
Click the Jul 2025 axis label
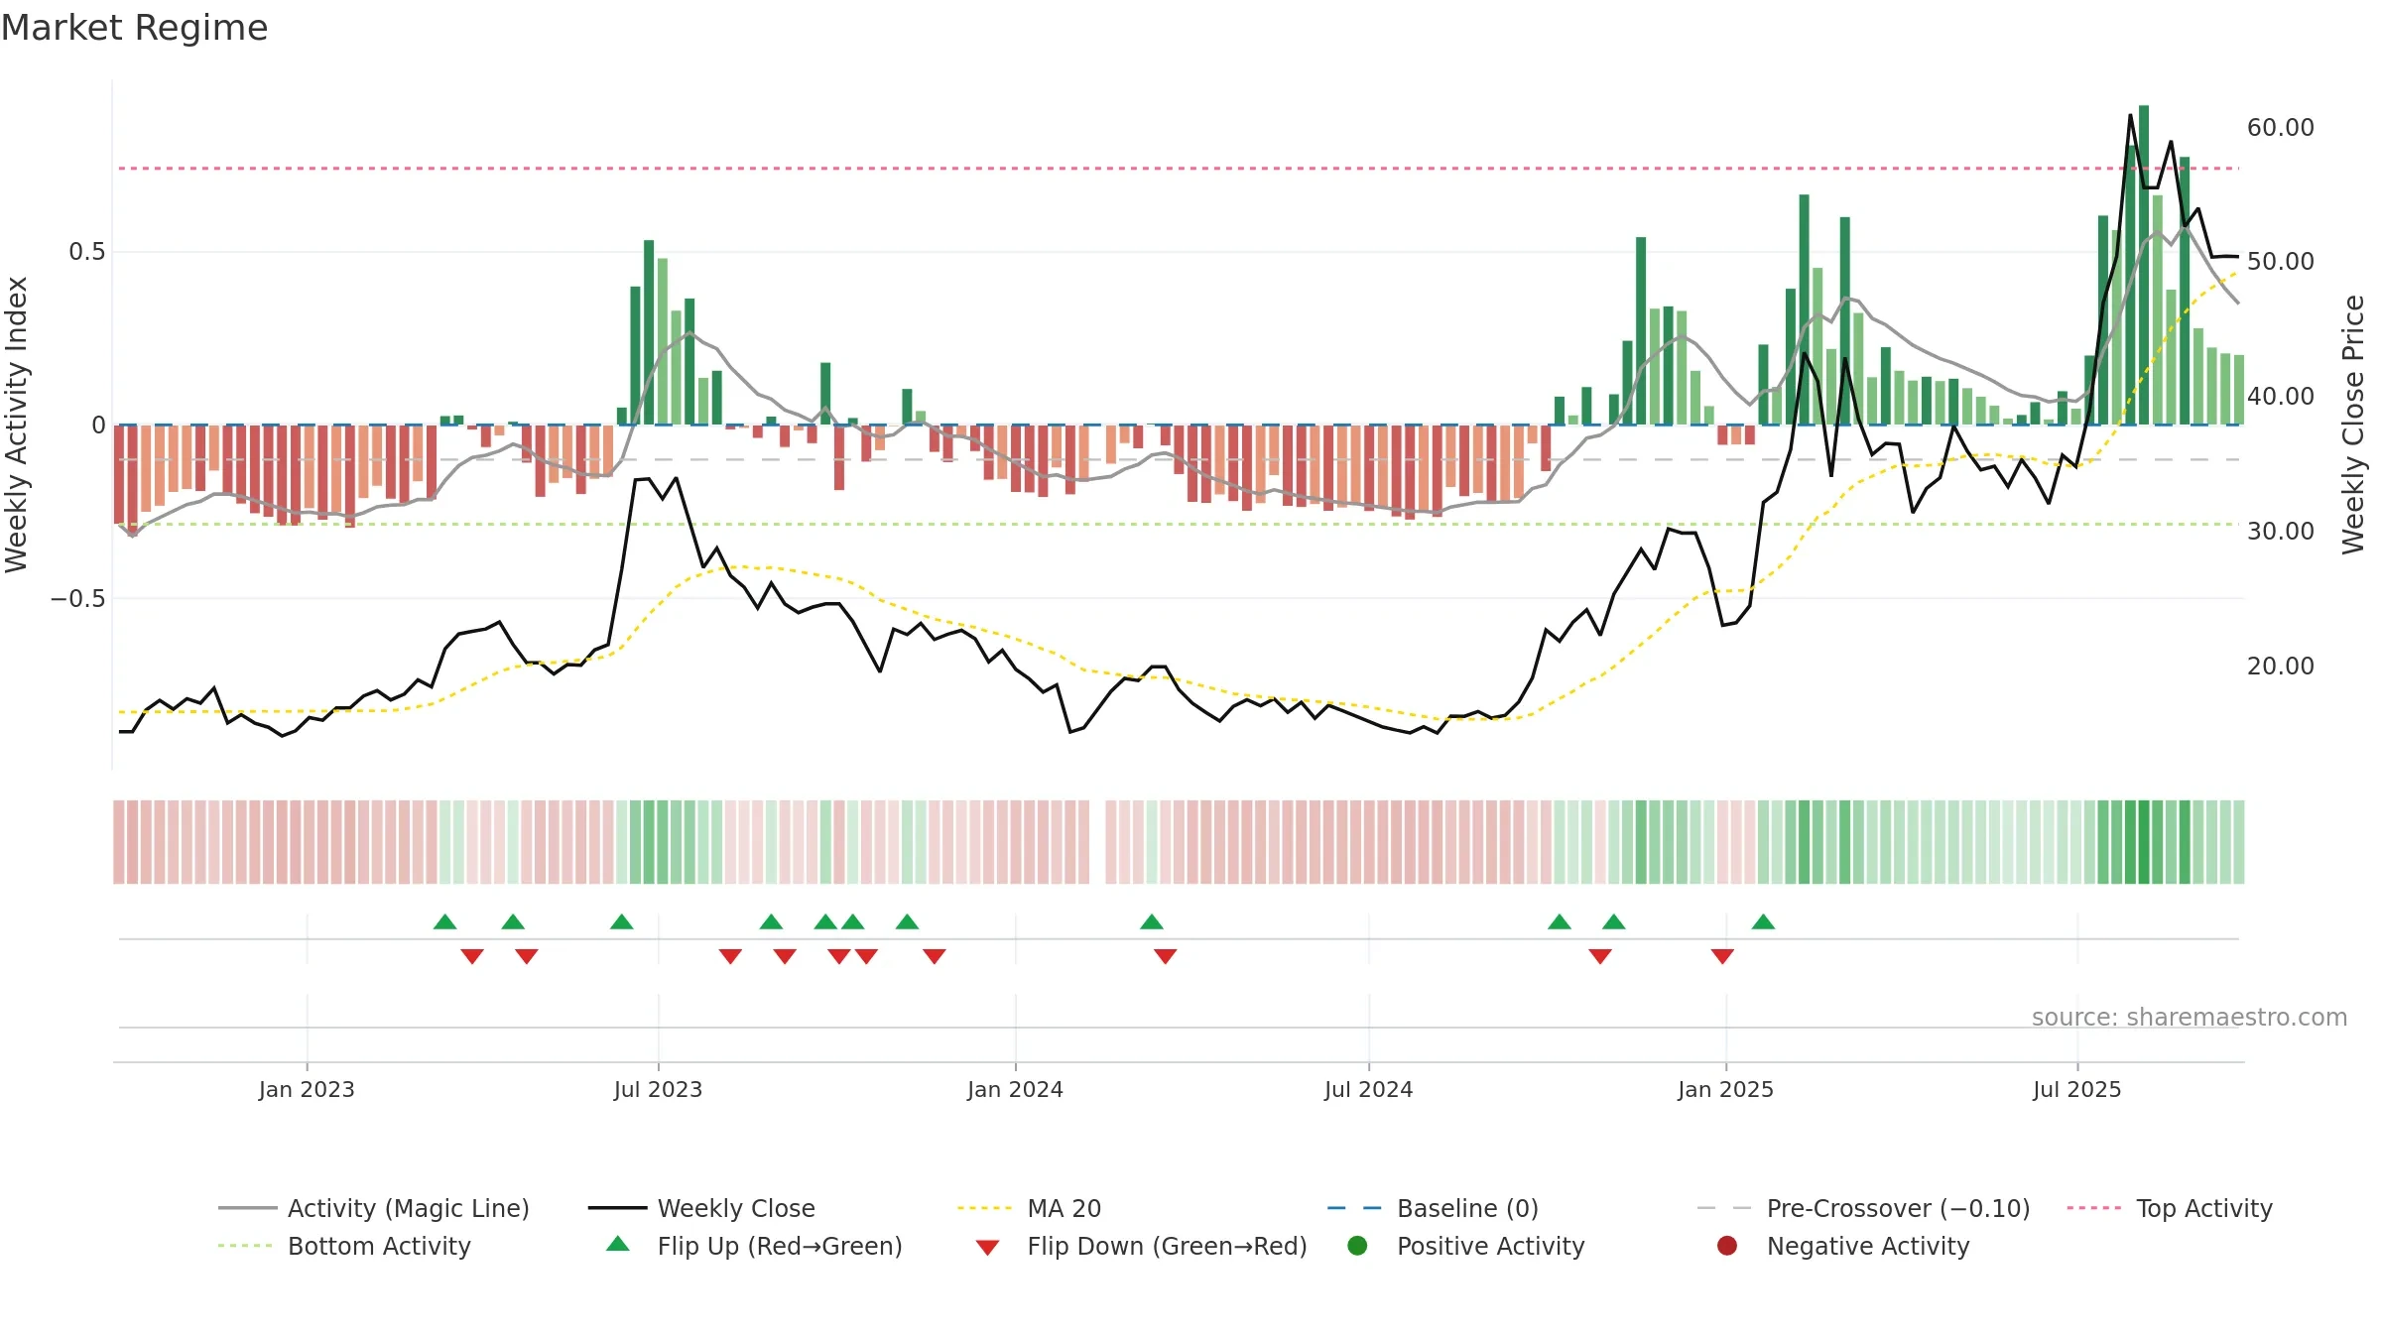(x=2076, y=1089)
